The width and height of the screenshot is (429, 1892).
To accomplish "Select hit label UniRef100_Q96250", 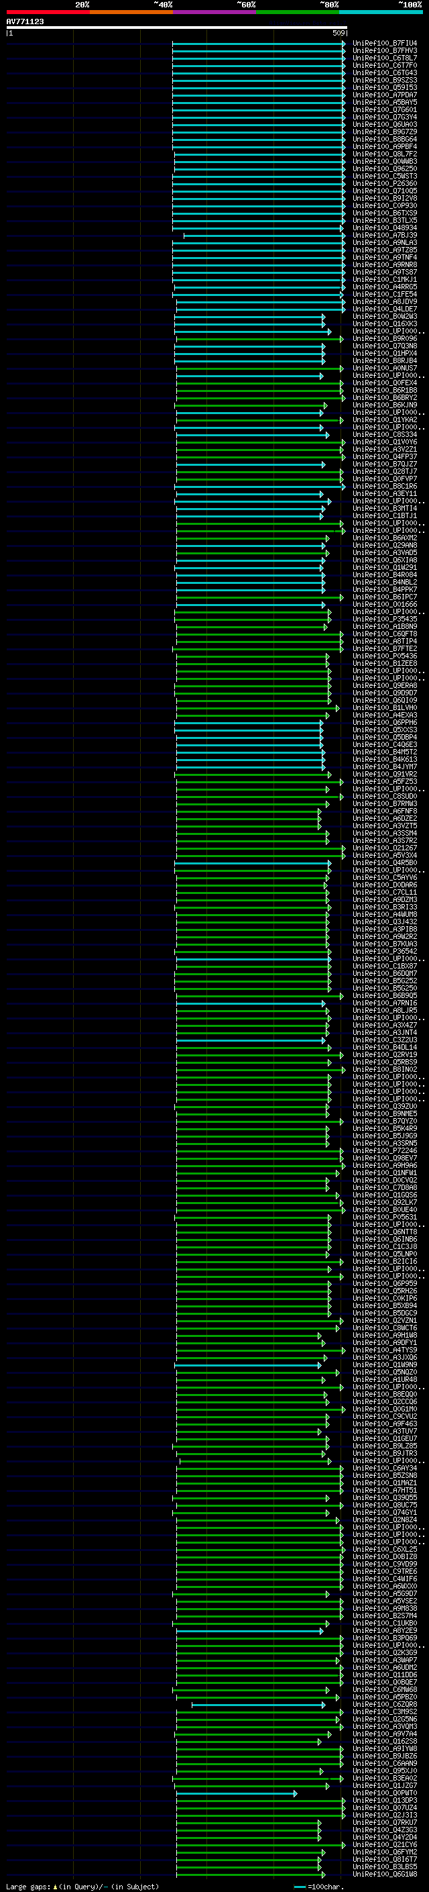I will click(x=385, y=168).
